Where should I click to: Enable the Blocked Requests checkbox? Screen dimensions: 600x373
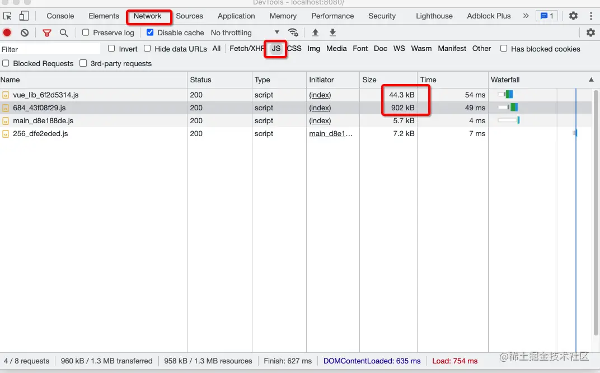6,63
